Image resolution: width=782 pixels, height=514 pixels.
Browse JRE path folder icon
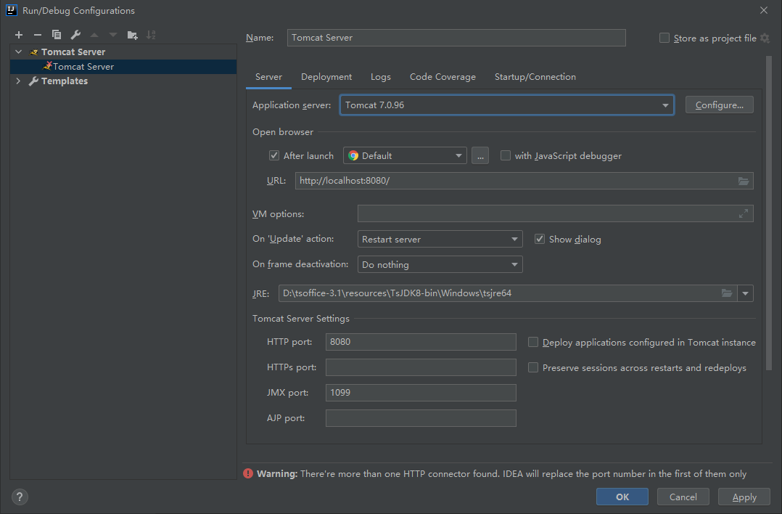coord(727,293)
